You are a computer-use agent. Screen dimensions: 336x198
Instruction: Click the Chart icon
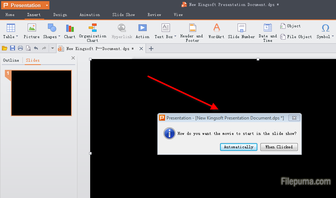[x=70, y=31]
